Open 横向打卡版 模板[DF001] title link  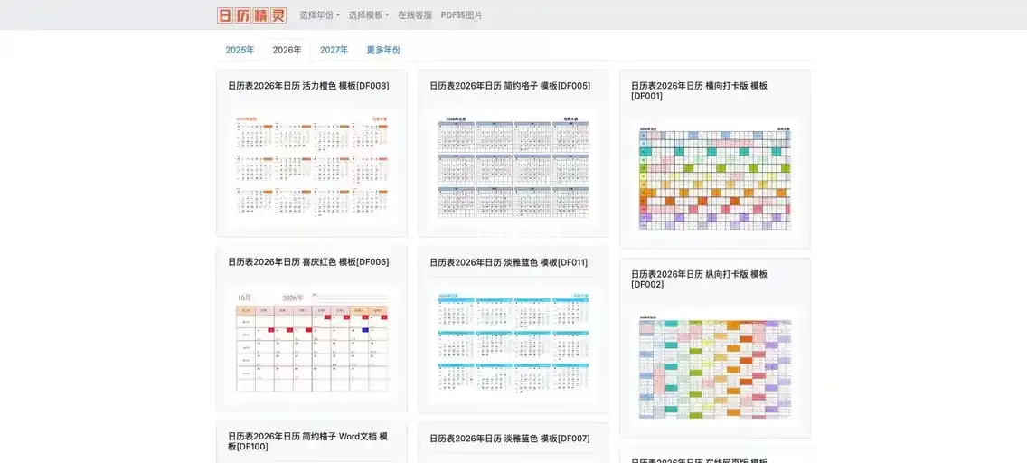699,91
